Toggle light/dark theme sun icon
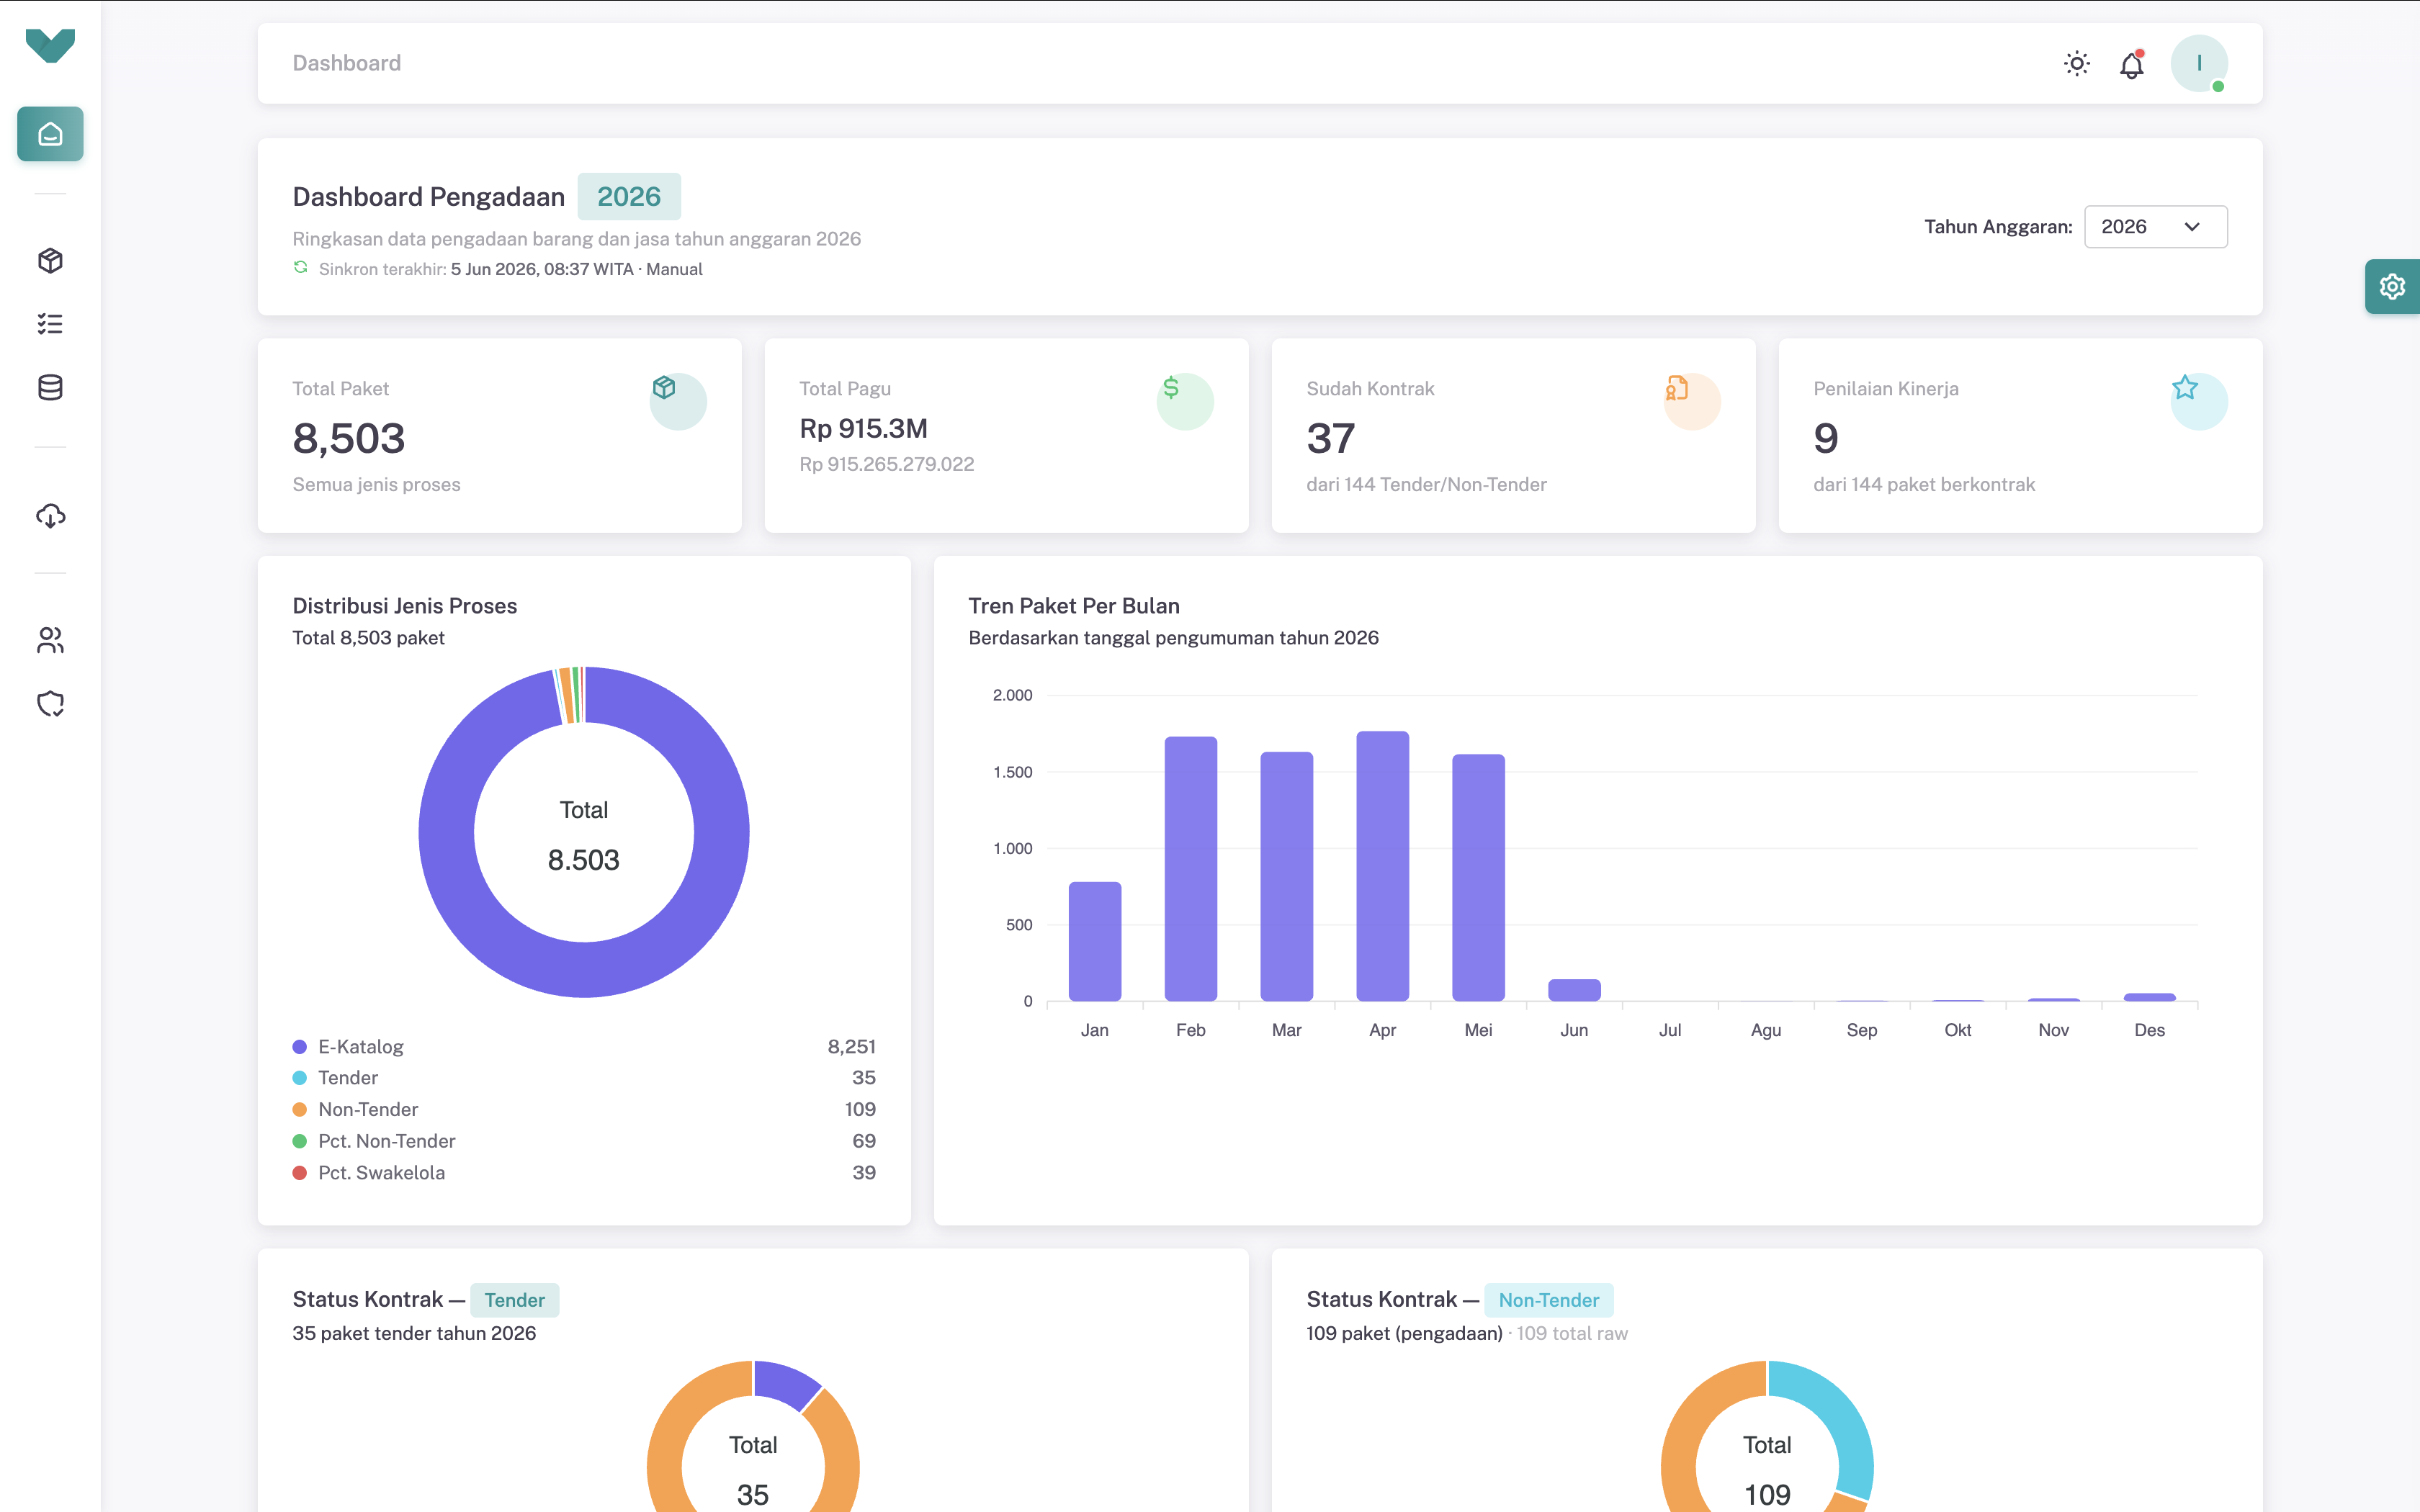 [2077, 64]
